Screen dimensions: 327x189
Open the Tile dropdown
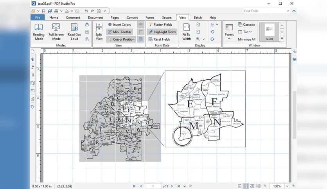pyautogui.click(x=250, y=32)
